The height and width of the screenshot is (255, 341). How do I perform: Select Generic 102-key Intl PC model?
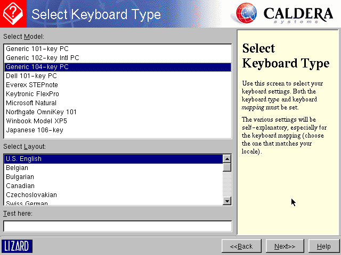[43, 58]
